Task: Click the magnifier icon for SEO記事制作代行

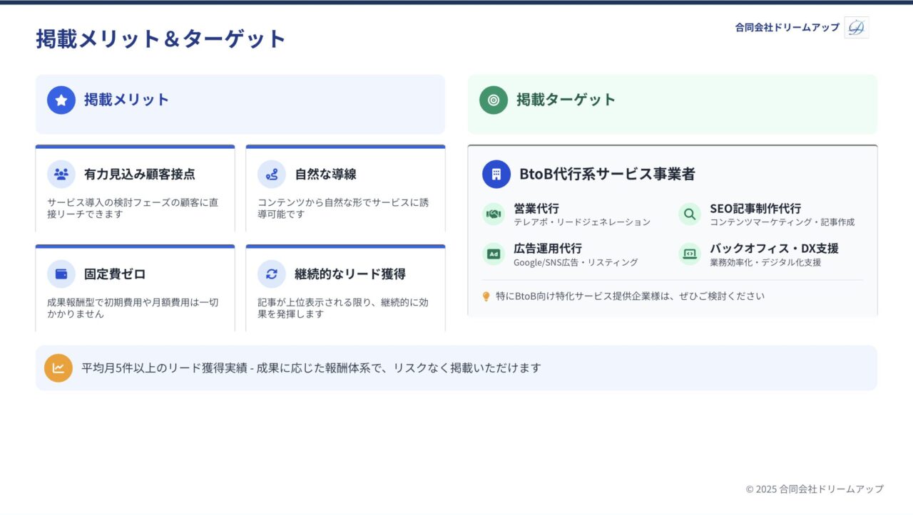Action: [x=690, y=214]
